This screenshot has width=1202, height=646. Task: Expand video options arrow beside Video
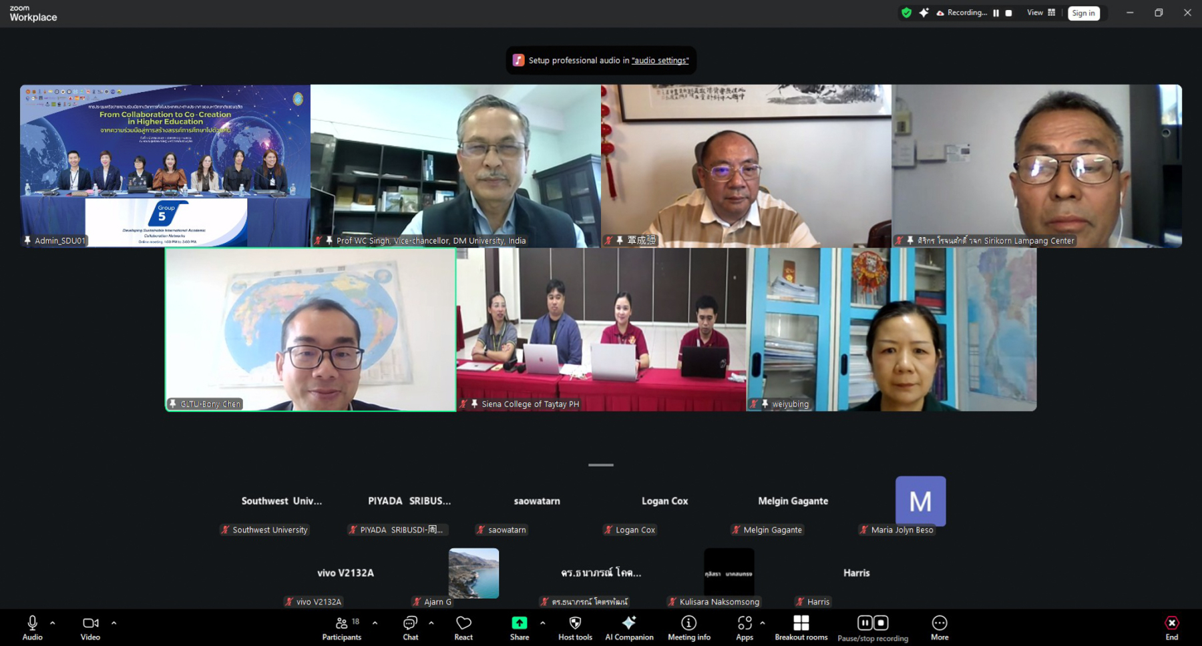coord(114,623)
